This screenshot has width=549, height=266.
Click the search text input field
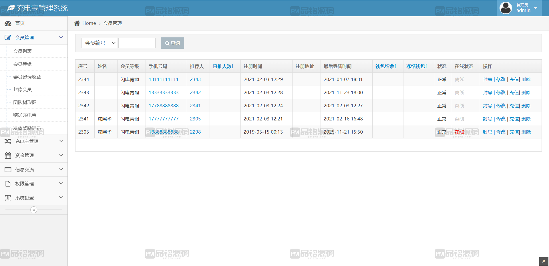click(x=137, y=43)
